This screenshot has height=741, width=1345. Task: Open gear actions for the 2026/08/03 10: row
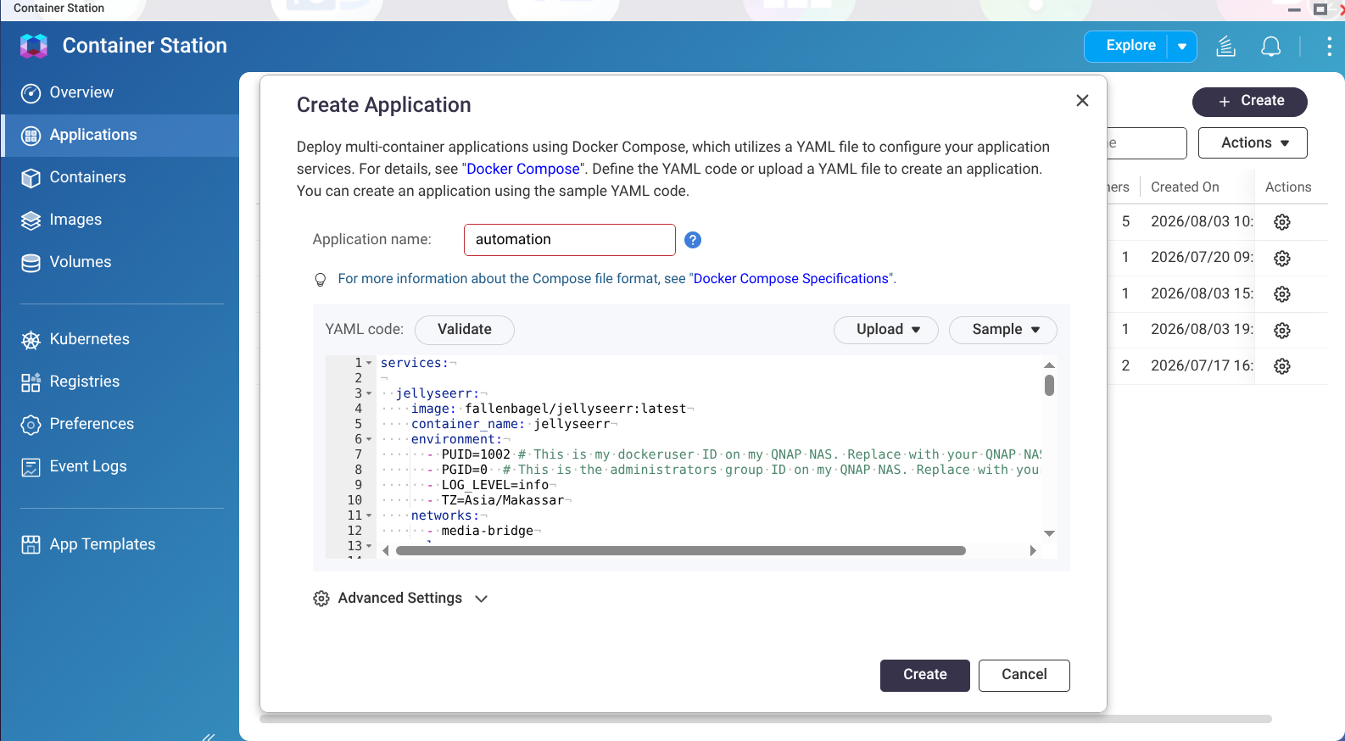pos(1282,222)
